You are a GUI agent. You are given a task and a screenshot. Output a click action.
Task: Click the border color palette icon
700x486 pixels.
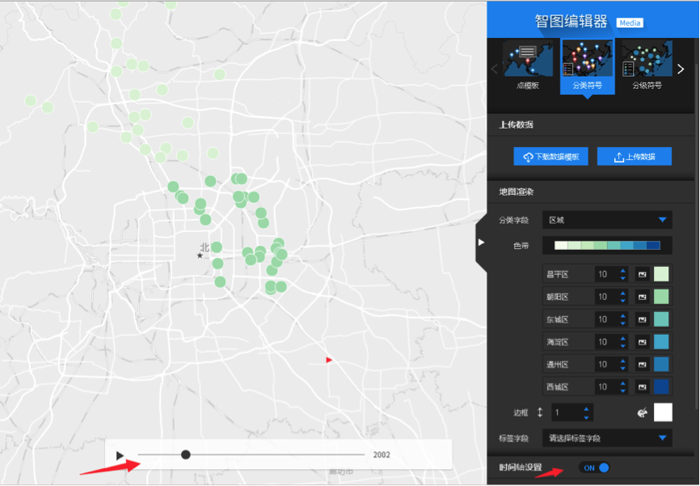click(642, 412)
